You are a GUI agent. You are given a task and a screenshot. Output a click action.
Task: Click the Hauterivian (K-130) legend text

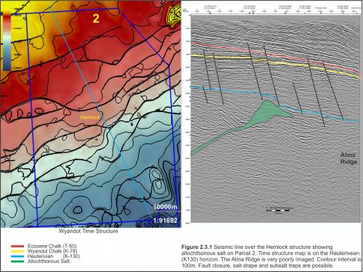point(54,256)
